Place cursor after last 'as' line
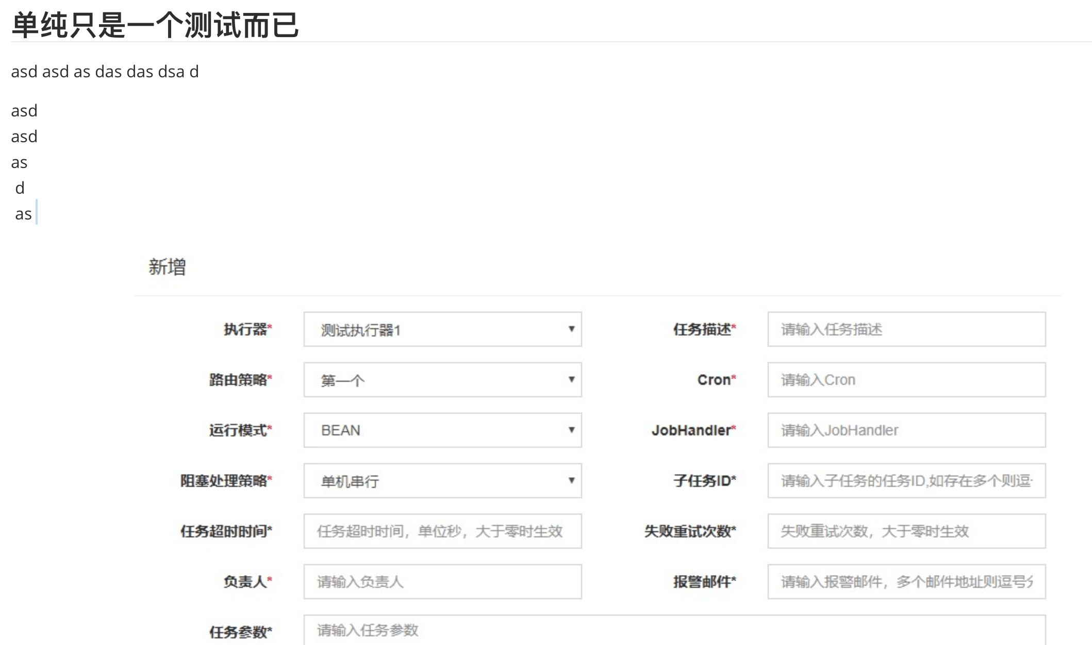Image resolution: width=1092 pixels, height=645 pixels. (x=34, y=214)
